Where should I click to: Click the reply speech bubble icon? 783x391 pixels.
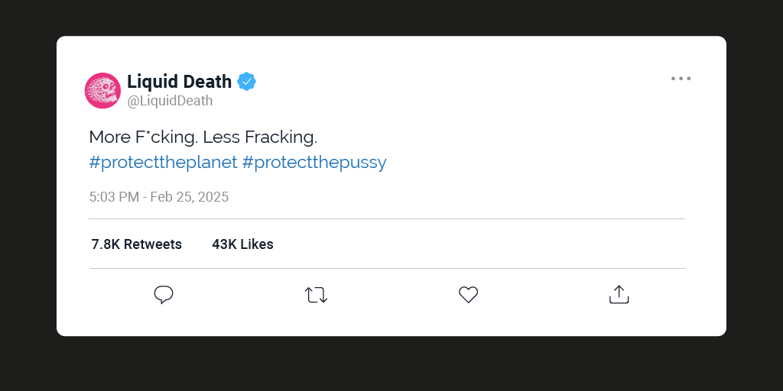tap(164, 295)
